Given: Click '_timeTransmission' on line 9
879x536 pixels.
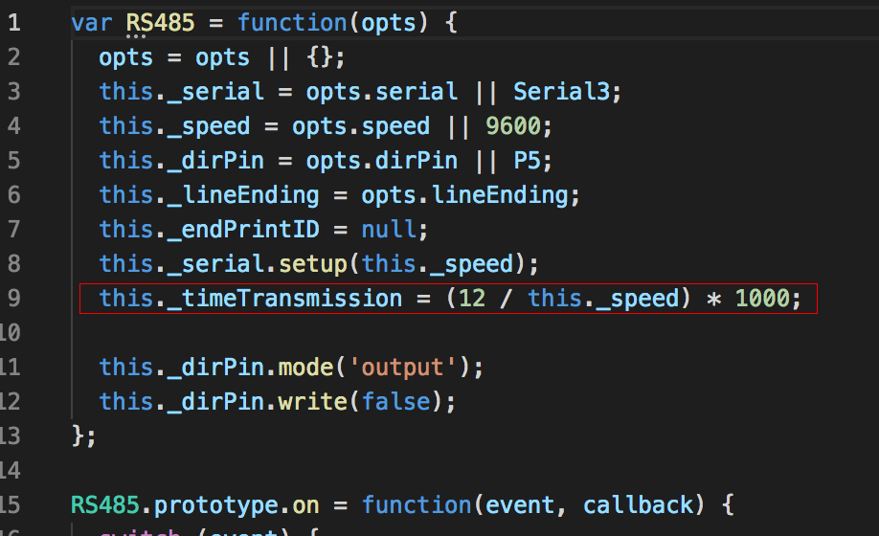Looking at the screenshot, I should click(284, 299).
